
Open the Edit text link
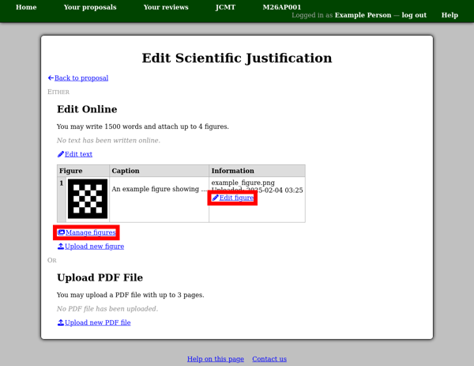78,154
